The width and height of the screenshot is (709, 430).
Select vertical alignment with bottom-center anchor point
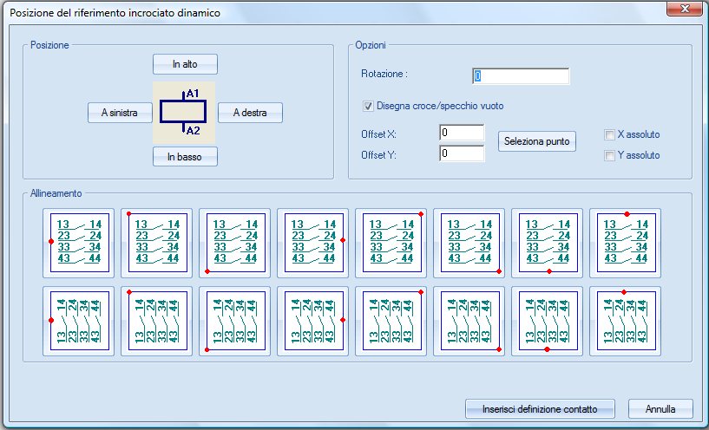coord(547,321)
